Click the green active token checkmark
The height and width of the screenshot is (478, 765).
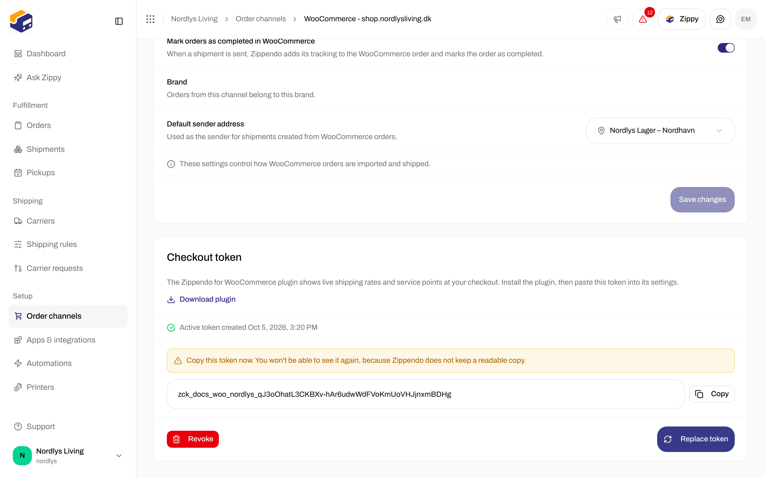click(171, 327)
